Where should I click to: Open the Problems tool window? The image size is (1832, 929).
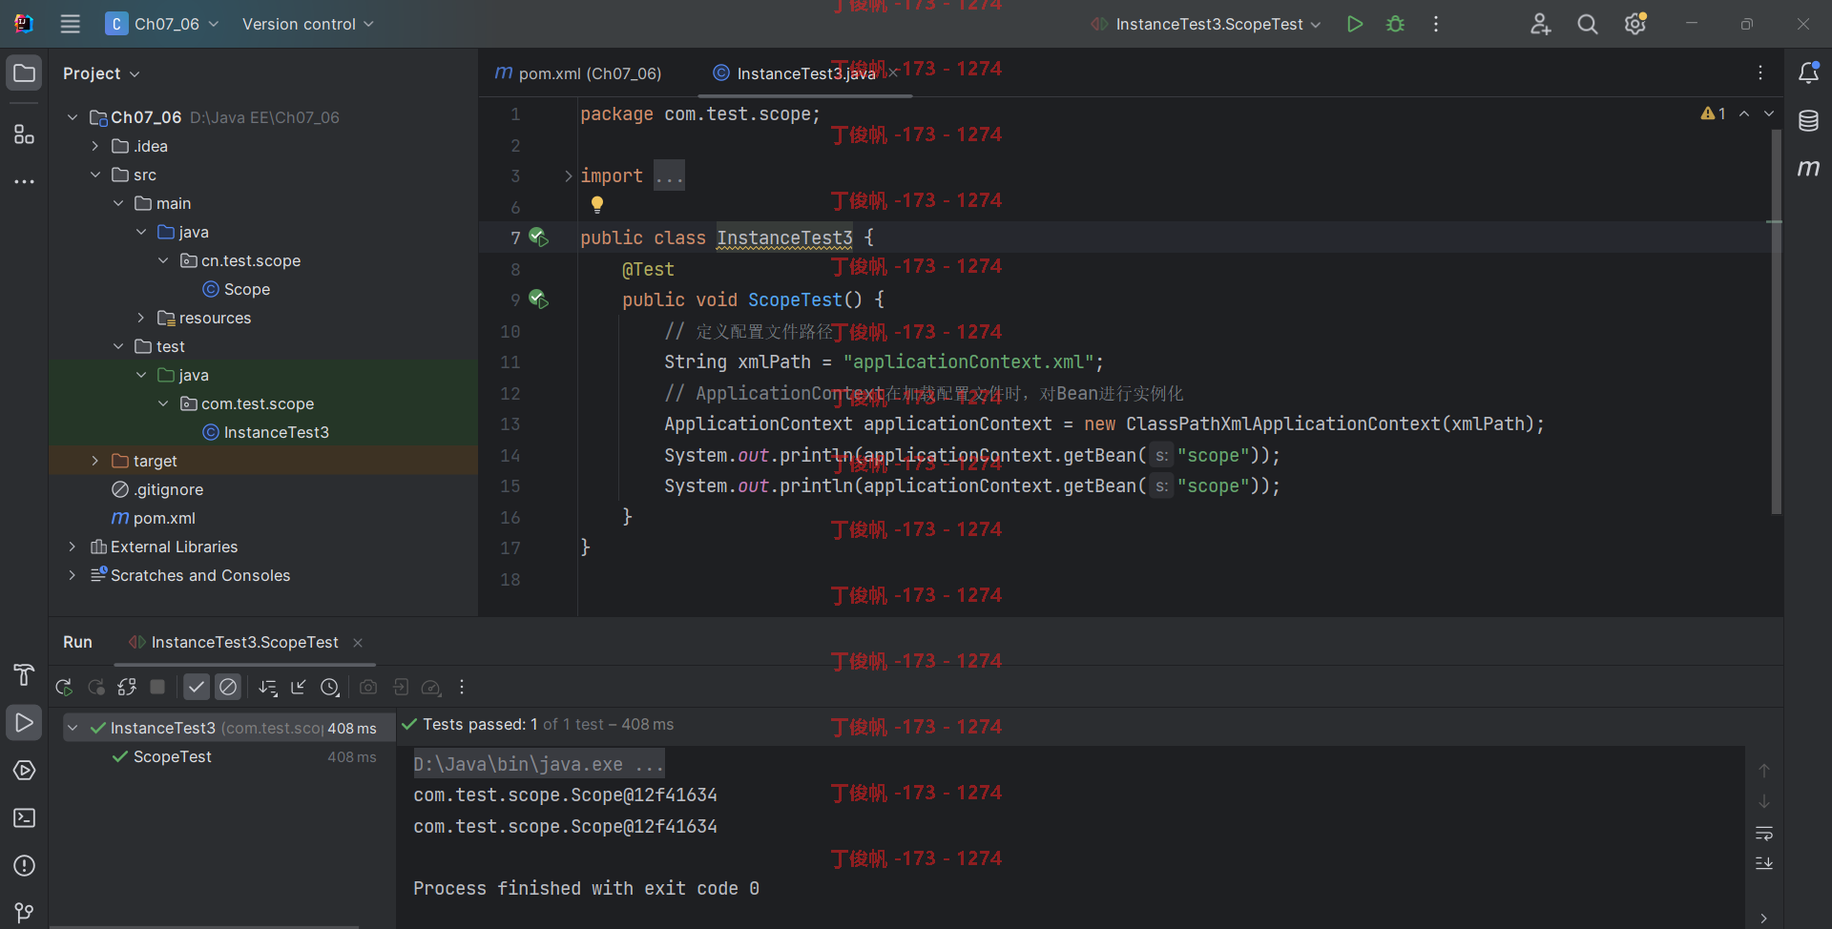coord(25,866)
